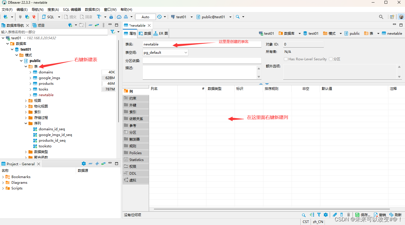The width and height of the screenshot is (405, 225).
Task: Switch to the ER 图 tab
Action: click(x=160, y=33)
